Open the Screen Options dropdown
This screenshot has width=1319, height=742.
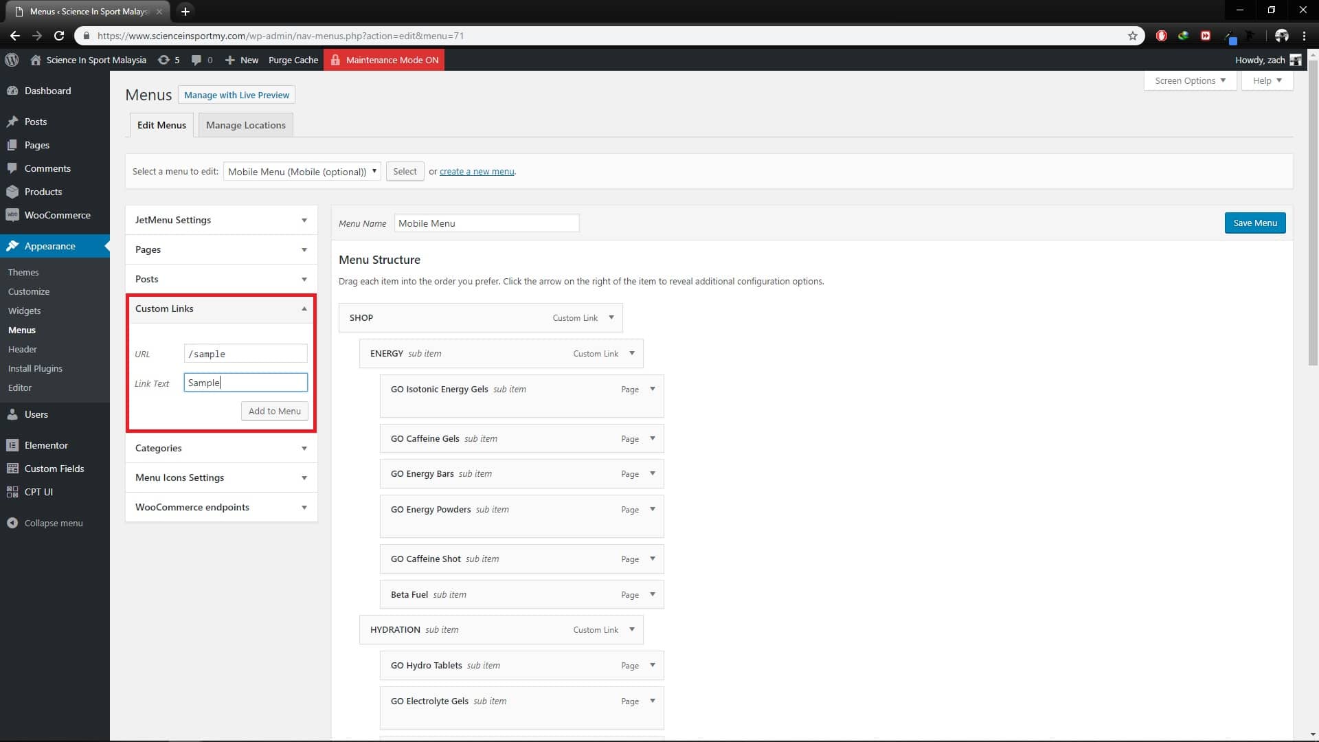tap(1190, 80)
